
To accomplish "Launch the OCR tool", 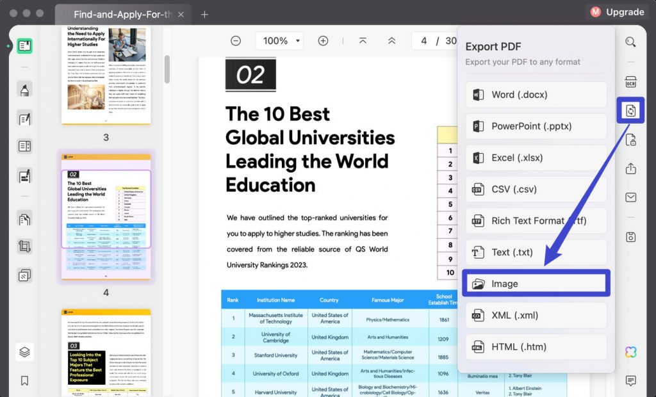I will tap(630, 81).
